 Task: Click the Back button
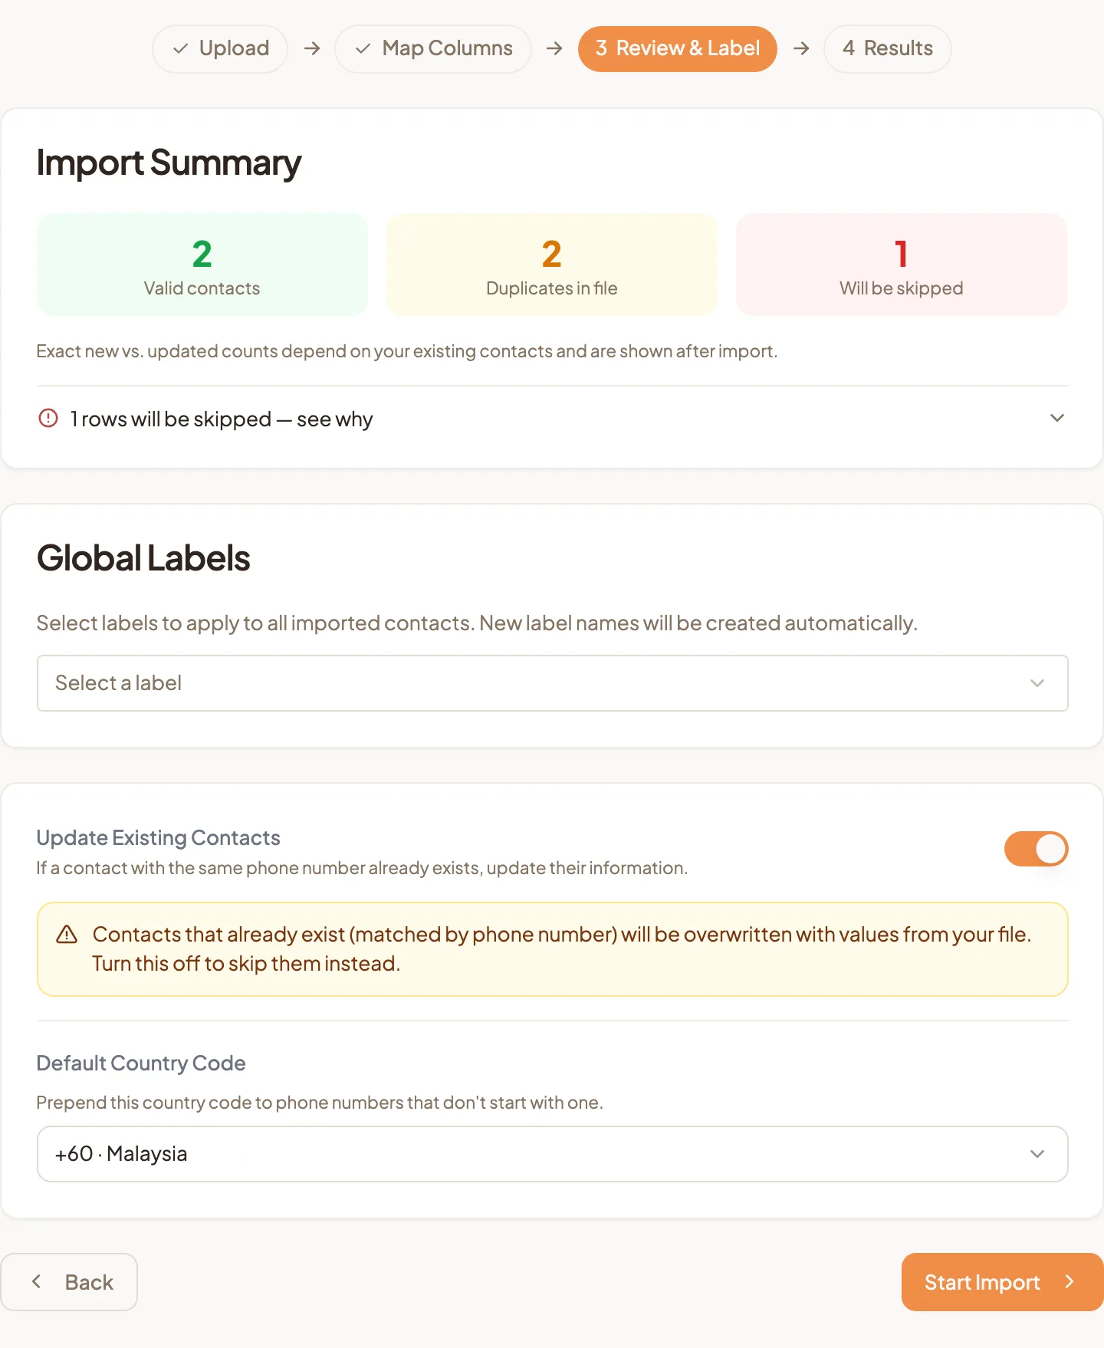(69, 1282)
